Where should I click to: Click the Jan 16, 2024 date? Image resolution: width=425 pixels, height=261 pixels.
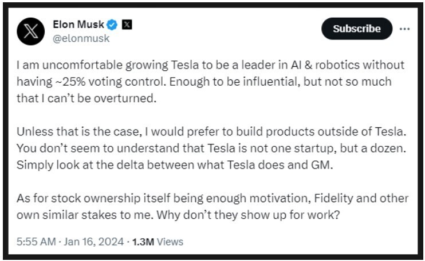point(93,242)
